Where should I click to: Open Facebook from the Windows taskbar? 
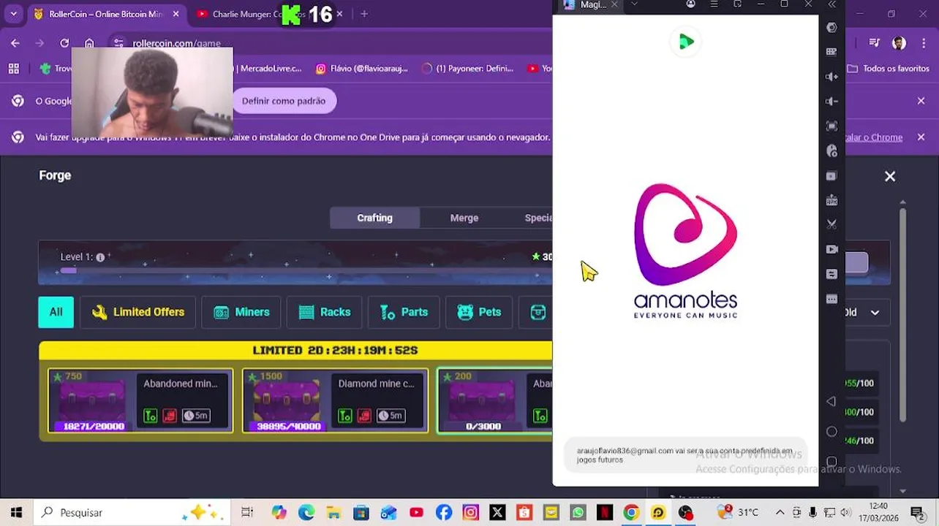pyautogui.click(x=443, y=513)
